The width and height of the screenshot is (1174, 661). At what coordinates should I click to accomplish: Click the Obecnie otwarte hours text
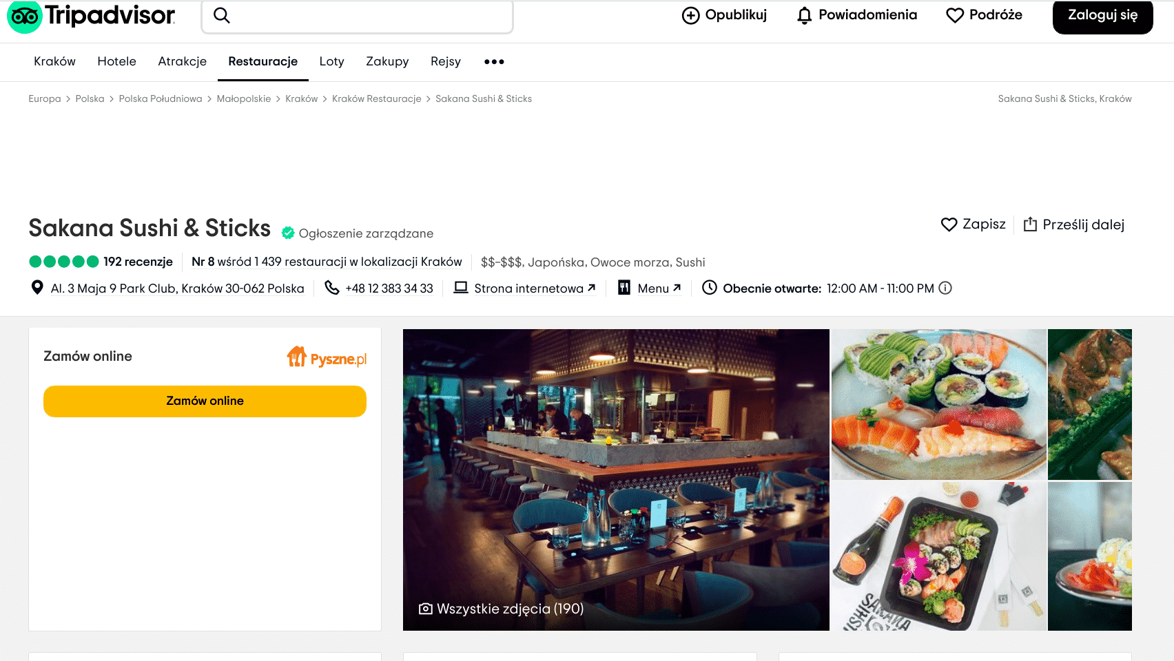coord(828,288)
